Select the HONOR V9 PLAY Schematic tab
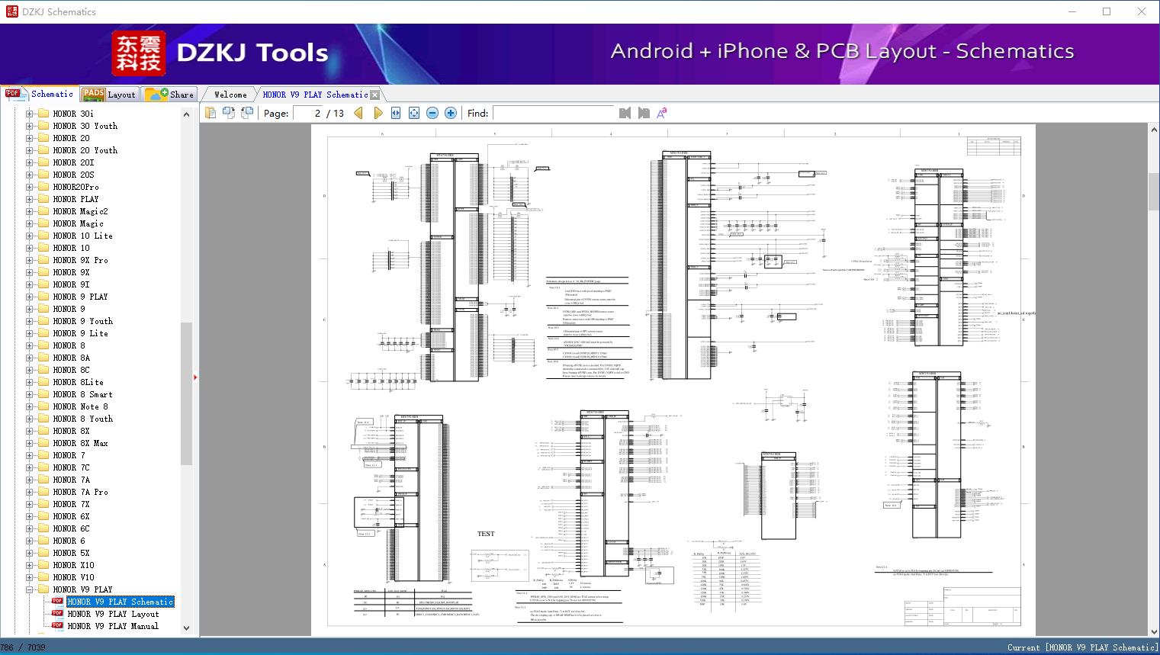Viewport: 1160px width, 655px height. point(315,95)
